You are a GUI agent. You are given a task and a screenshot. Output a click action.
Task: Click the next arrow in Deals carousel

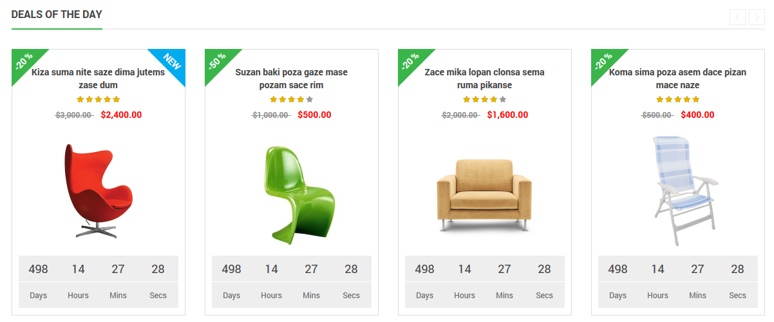(x=757, y=17)
